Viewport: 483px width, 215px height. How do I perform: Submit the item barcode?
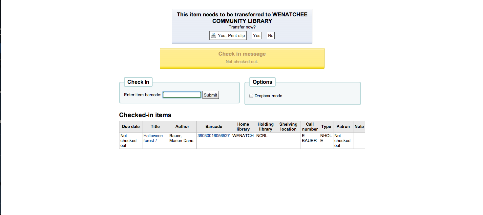tap(210, 95)
